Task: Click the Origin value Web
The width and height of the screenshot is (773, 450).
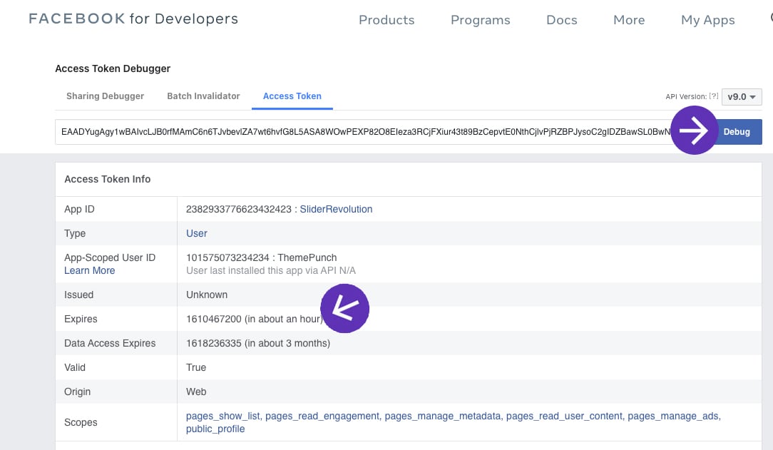Action: [196, 392]
